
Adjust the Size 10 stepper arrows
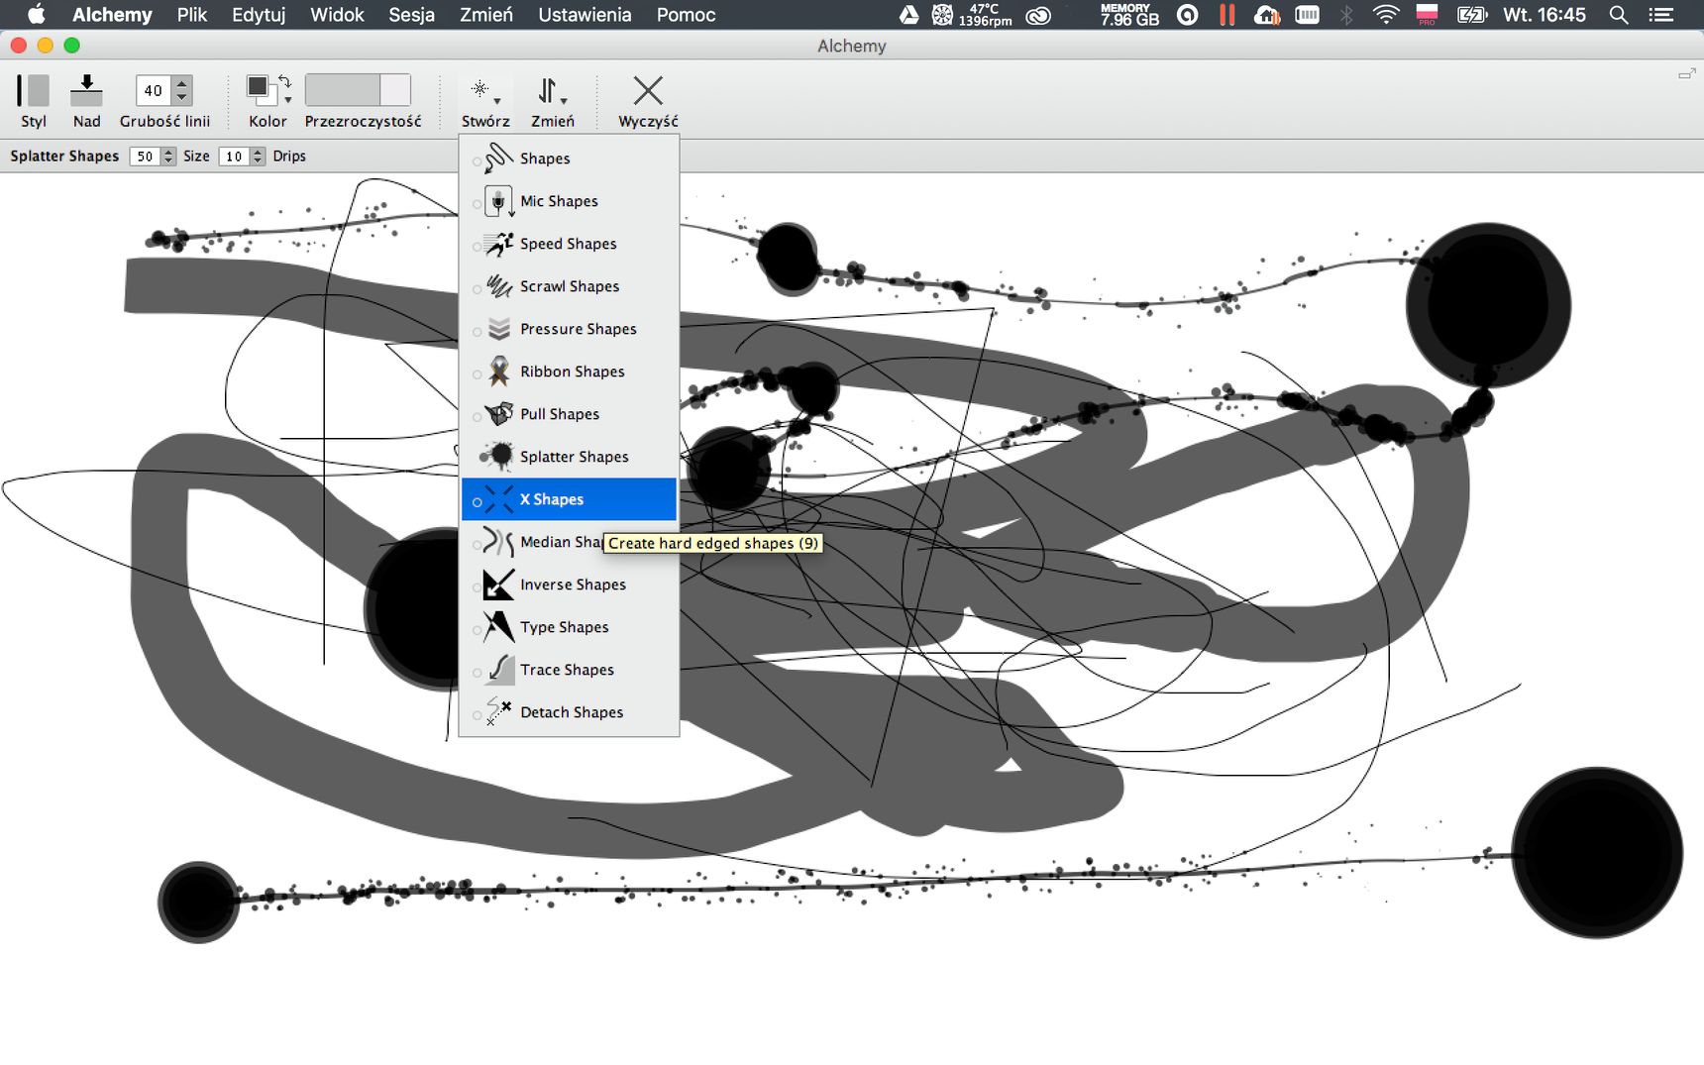(x=258, y=157)
